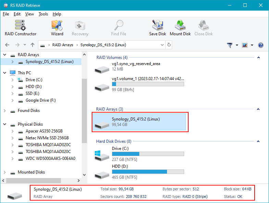Click the filter funnel icon
269x203 pixels.
point(230,45)
